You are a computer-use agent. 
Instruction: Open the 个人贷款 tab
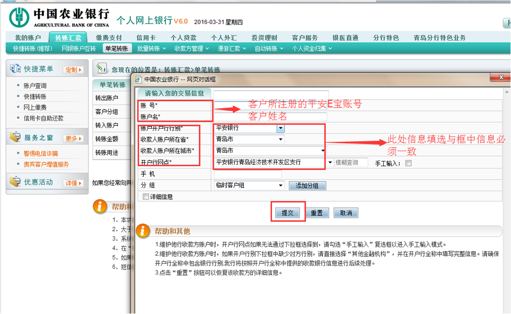(x=183, y=38)
